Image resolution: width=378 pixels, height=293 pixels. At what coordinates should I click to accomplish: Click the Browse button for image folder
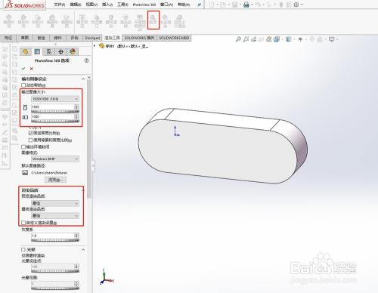(55, 180)
